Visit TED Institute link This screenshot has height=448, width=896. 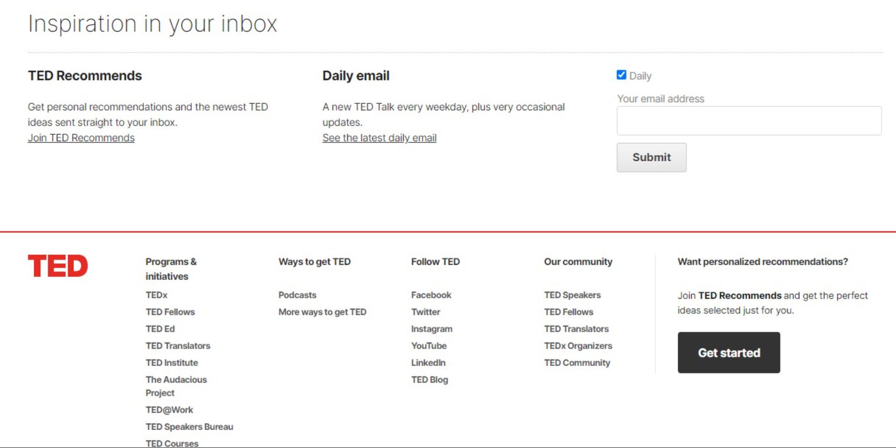[x=172, y=363]
